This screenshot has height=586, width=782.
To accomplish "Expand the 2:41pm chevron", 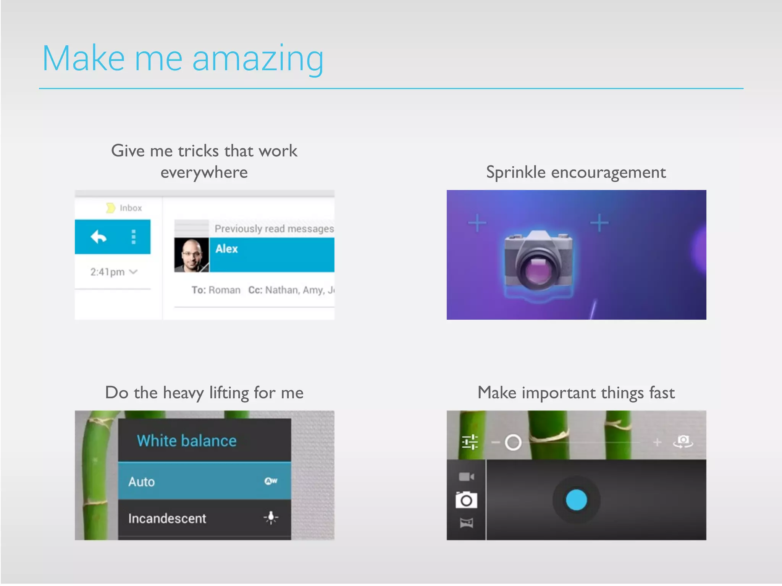I will coord(133,272).
